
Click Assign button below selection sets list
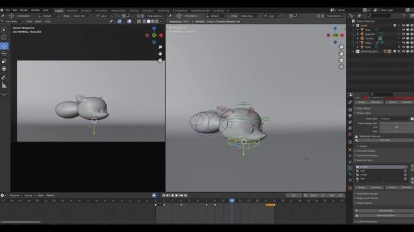362,188
